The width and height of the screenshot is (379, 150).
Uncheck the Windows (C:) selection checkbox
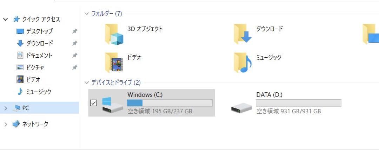pos(93,103)
